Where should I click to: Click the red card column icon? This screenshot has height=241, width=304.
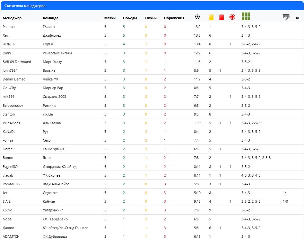(221, 17)
